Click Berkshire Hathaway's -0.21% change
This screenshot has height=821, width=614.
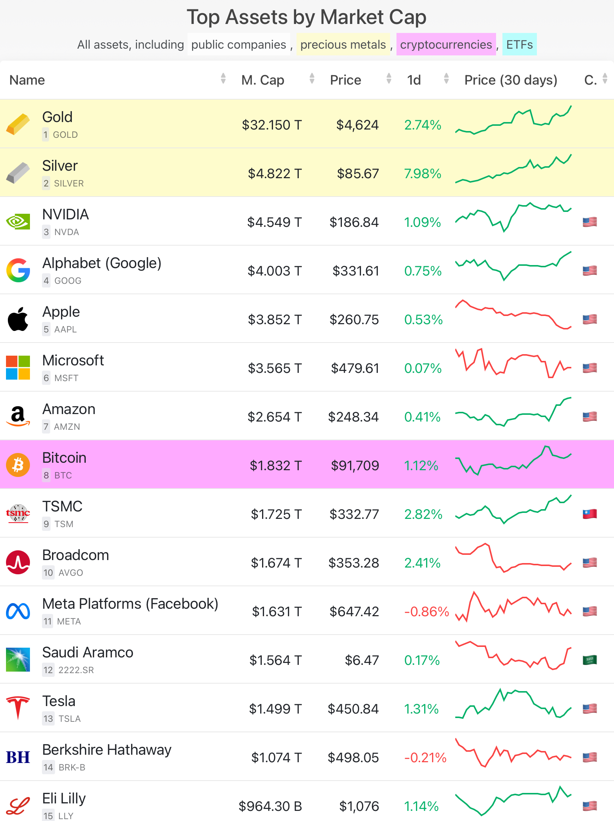[x=425, y=757]
